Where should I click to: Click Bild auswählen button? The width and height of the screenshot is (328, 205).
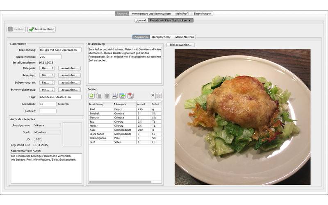click(180, 45)
